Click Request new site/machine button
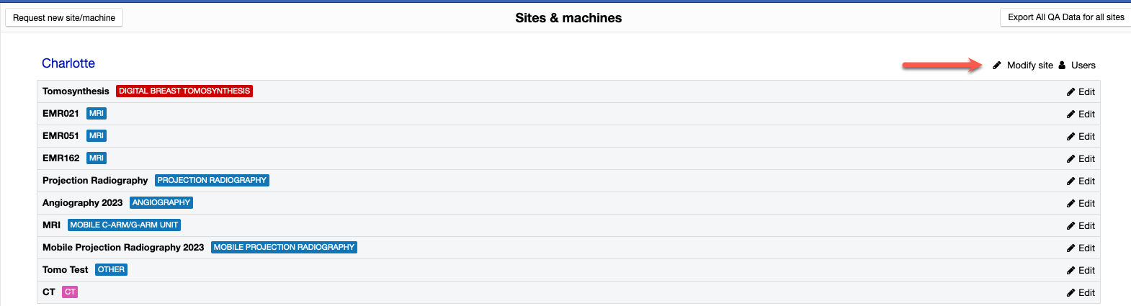This screenshot has height=306, width=1131. (x=64, y=18)
